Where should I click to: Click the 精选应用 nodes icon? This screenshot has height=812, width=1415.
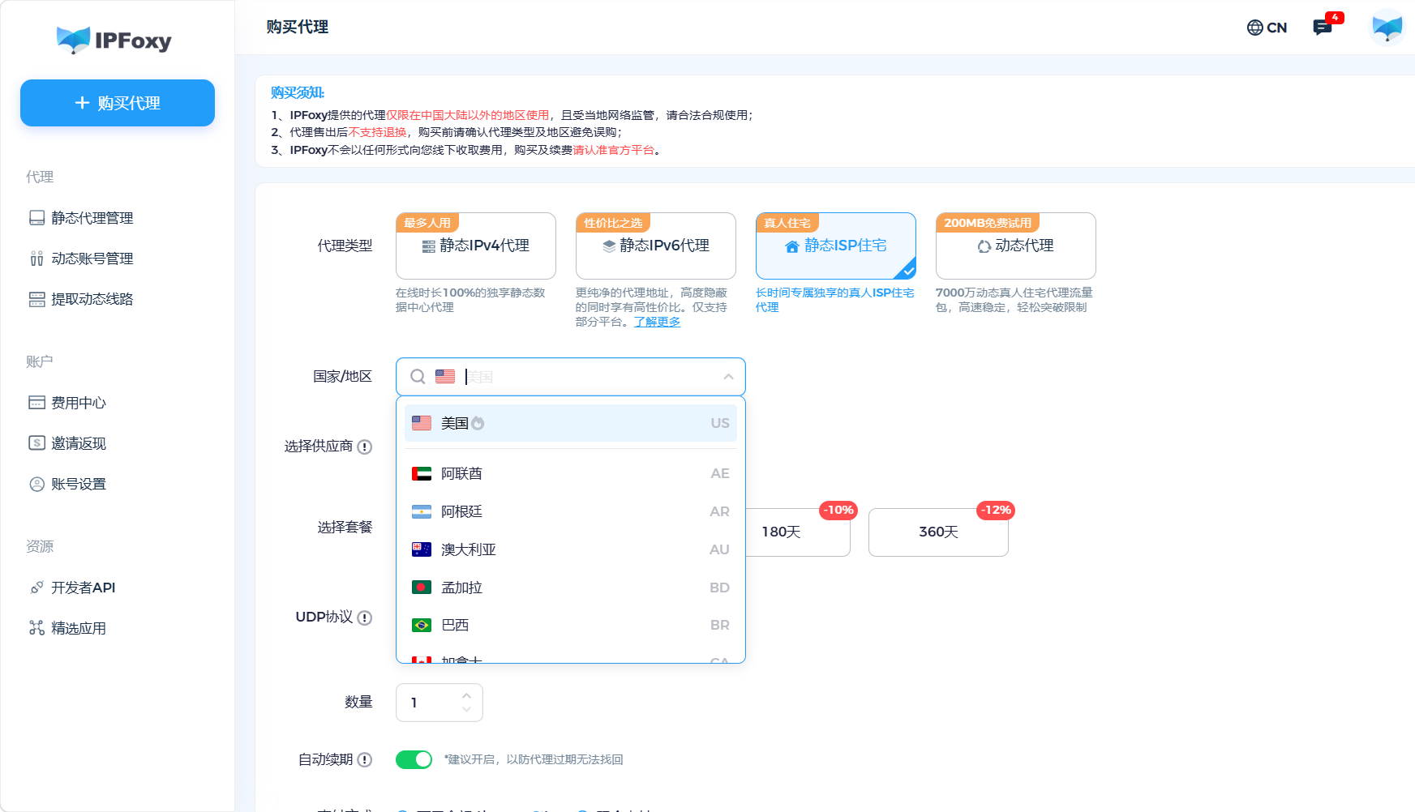[x=36, y=628]
